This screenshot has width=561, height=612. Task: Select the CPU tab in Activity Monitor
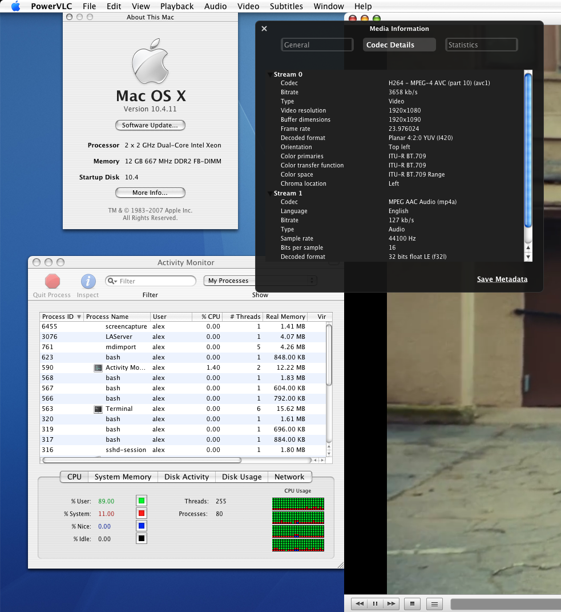coord(74,477)
